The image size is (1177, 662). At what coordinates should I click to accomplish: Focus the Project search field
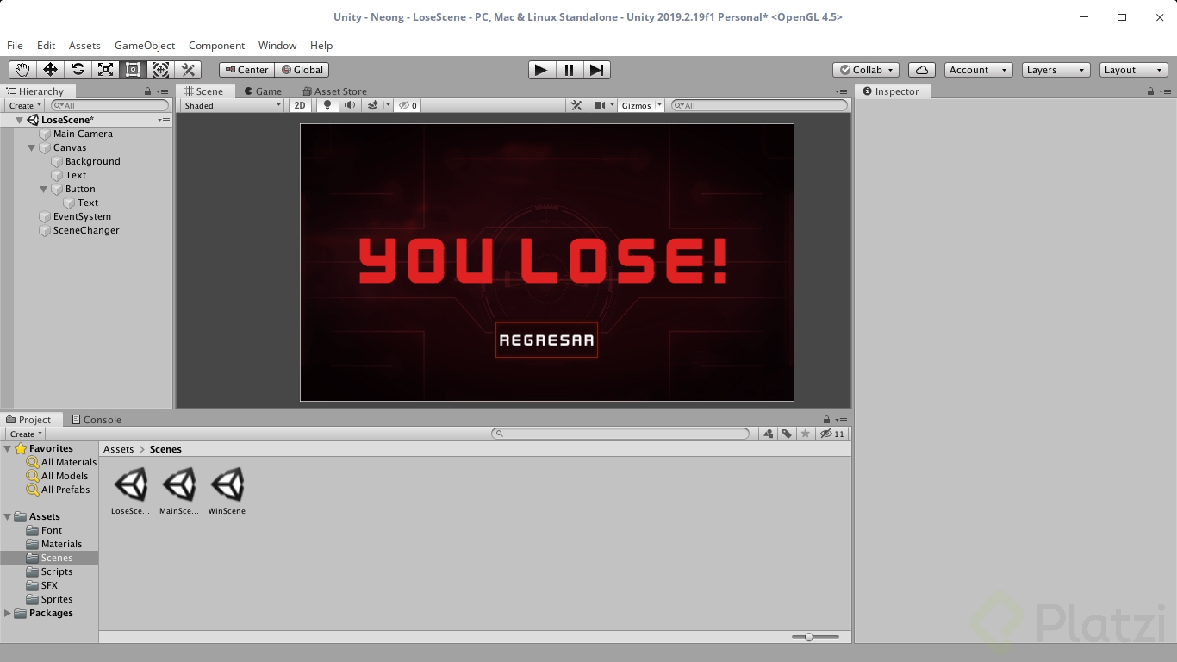point(620,434)
